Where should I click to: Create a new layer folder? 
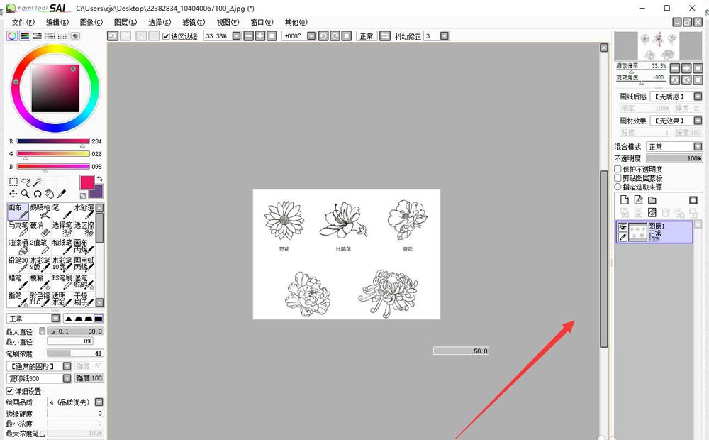(652, 201)
